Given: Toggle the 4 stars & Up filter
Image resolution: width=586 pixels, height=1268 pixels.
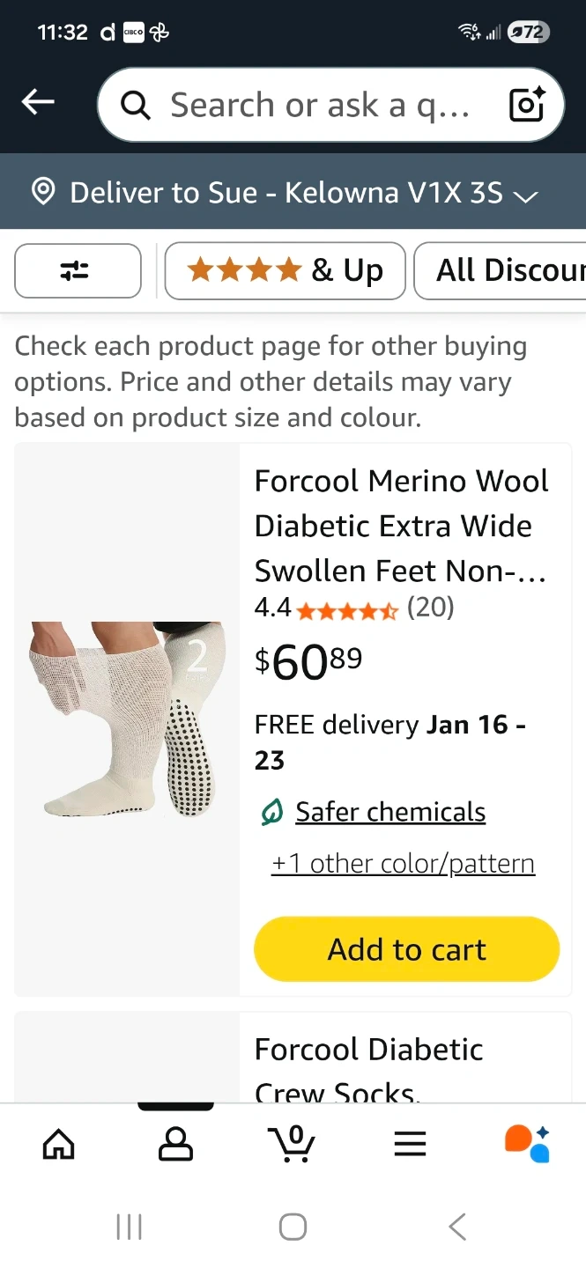Looking at the screenshot, I should [285, 271].
